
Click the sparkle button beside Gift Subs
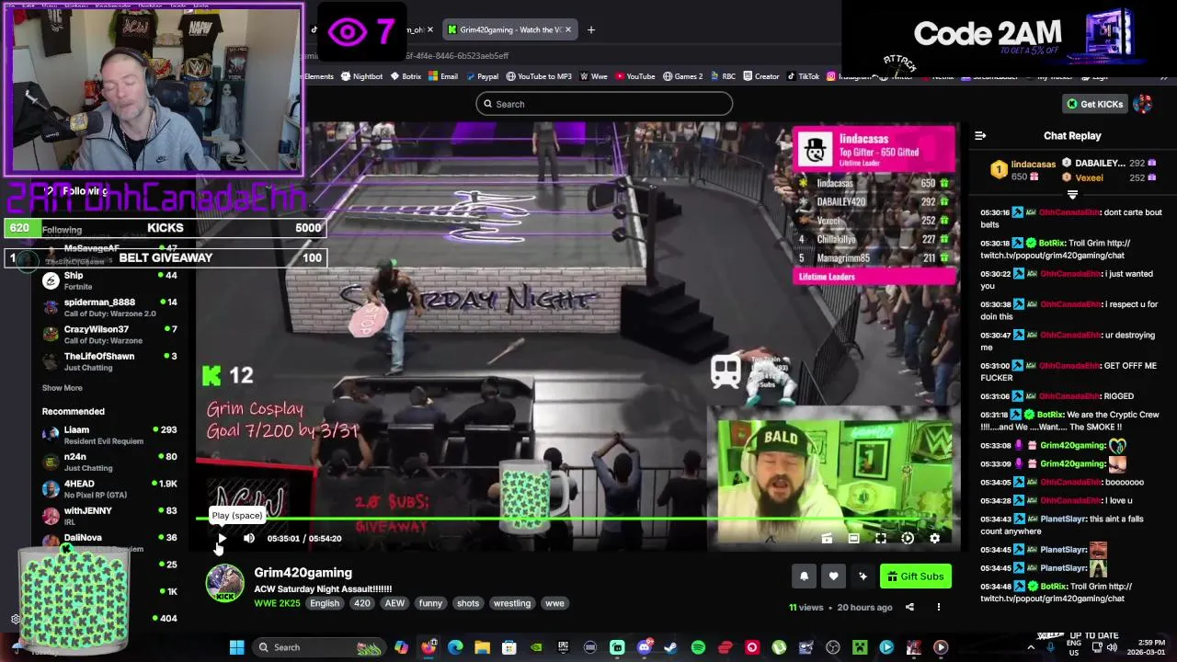863,576
